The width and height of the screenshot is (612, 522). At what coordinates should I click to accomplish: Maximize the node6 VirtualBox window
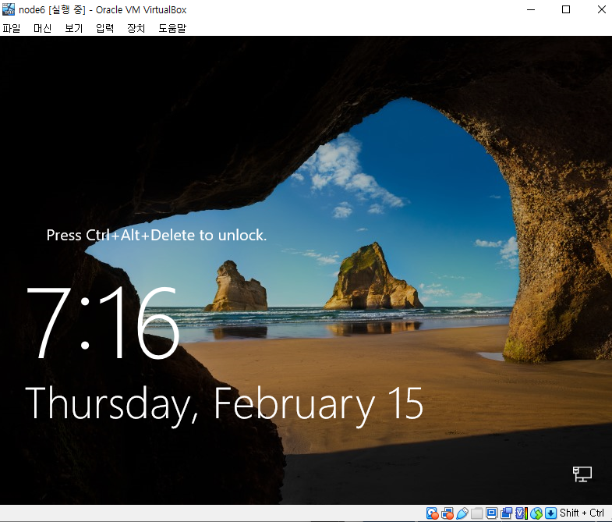(566, 9)
